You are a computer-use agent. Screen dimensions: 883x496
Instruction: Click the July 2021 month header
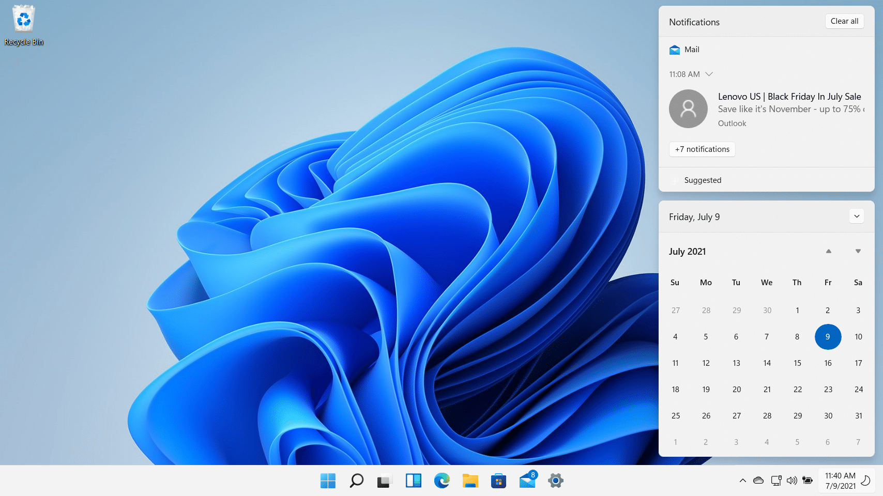pos(687,252)
